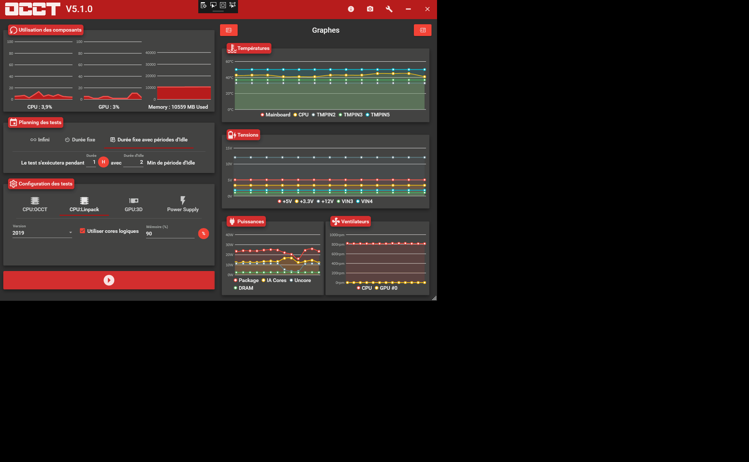Open OCCT settings via the wrench icon
Screen dimensions: 749x462
[x=389, y=9]
